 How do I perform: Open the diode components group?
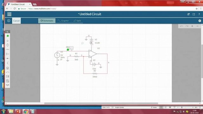pyautogui.click(x=8, y=58)
